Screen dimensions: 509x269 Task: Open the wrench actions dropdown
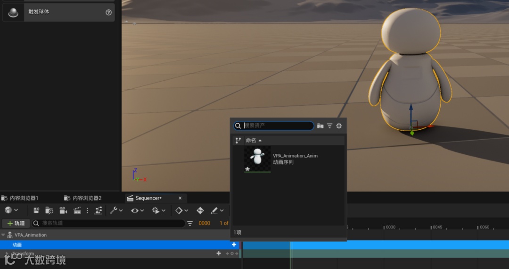click(116, 210)
